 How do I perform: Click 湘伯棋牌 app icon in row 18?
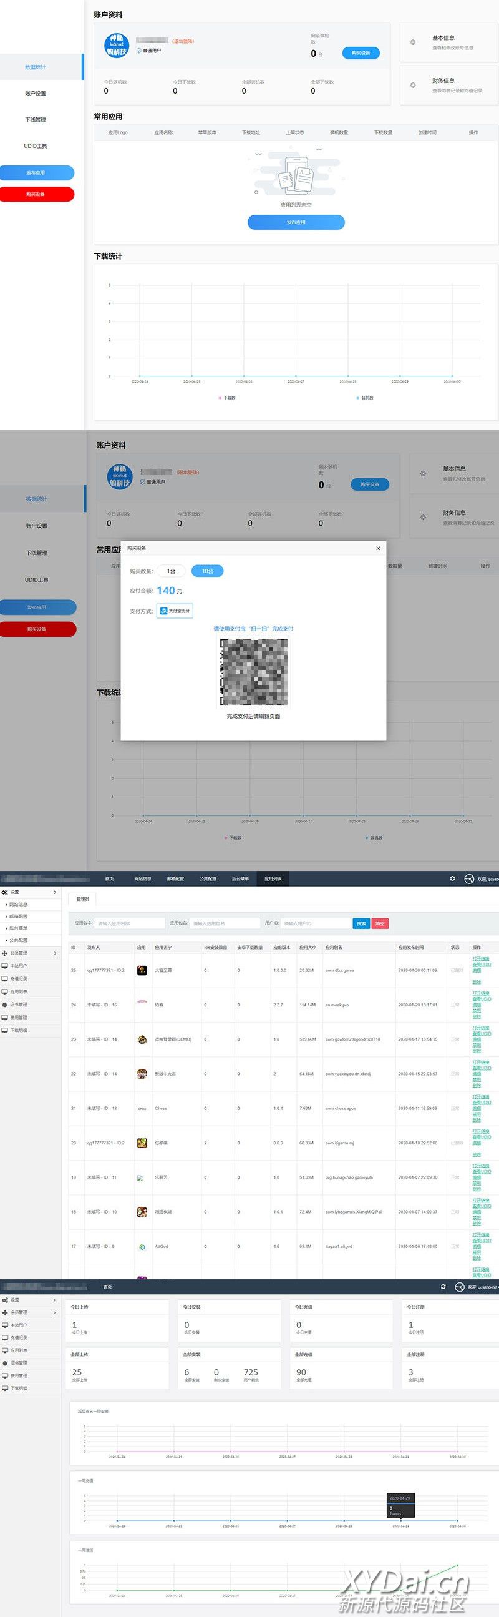point(142,1212)
